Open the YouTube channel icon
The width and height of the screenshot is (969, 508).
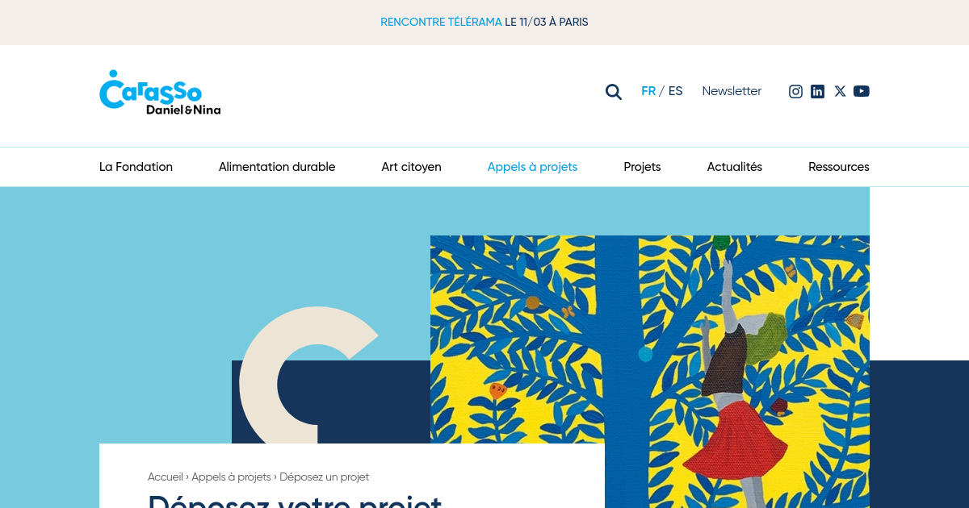(x=862, y=91)
